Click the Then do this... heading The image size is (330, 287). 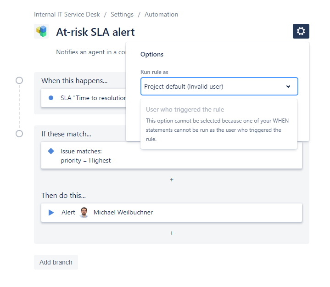pos(63,196)
